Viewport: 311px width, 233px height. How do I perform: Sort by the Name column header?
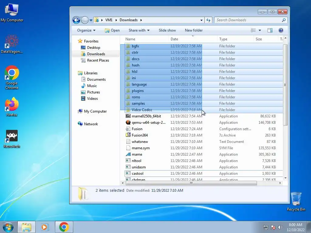(x=130, y=39)
